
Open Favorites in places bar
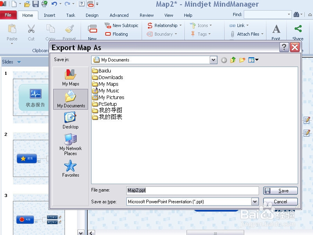(70, 168)
